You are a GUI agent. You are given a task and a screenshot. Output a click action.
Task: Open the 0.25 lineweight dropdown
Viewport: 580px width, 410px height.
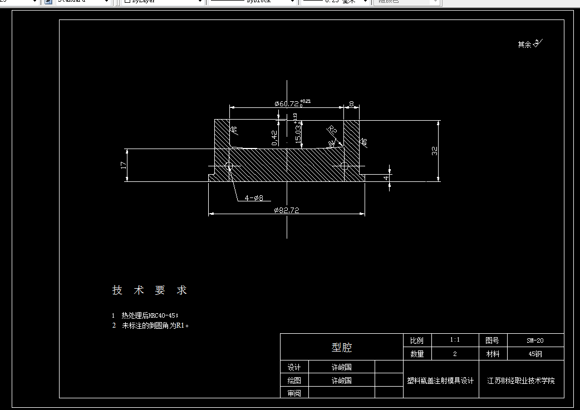(x=335, y=2)
